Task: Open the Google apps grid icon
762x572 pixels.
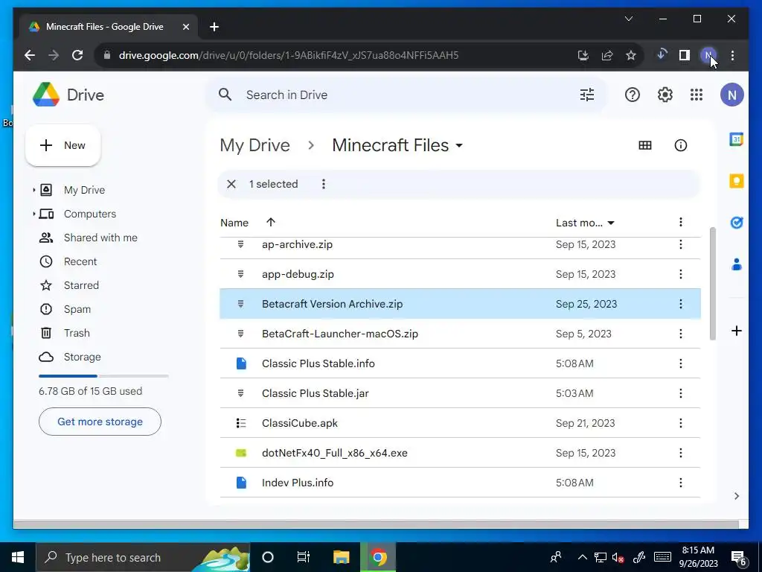Action: click(x=697, y=95)
